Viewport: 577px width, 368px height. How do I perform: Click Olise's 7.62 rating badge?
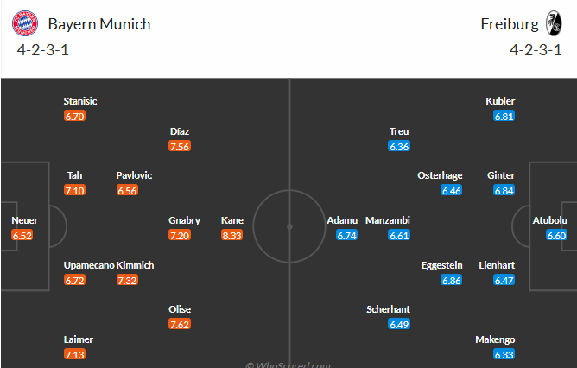coord(180,324)
